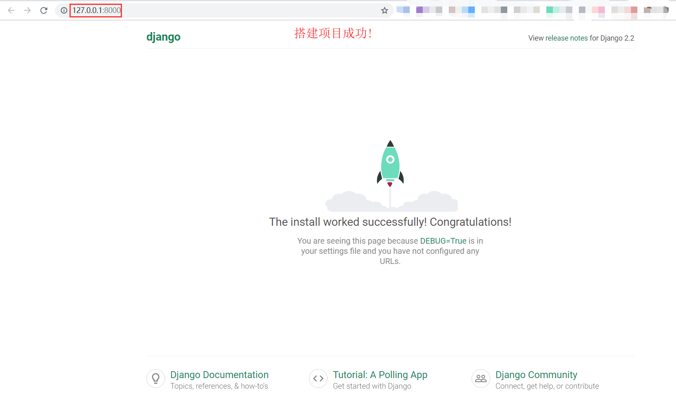676x400 pixels.
Task: Click the browser back arrow
Action: pyautogui.click(x=11, y=11)
